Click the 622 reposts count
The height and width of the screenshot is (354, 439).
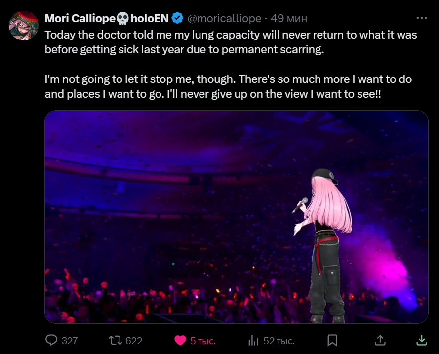tap(134, 341)
